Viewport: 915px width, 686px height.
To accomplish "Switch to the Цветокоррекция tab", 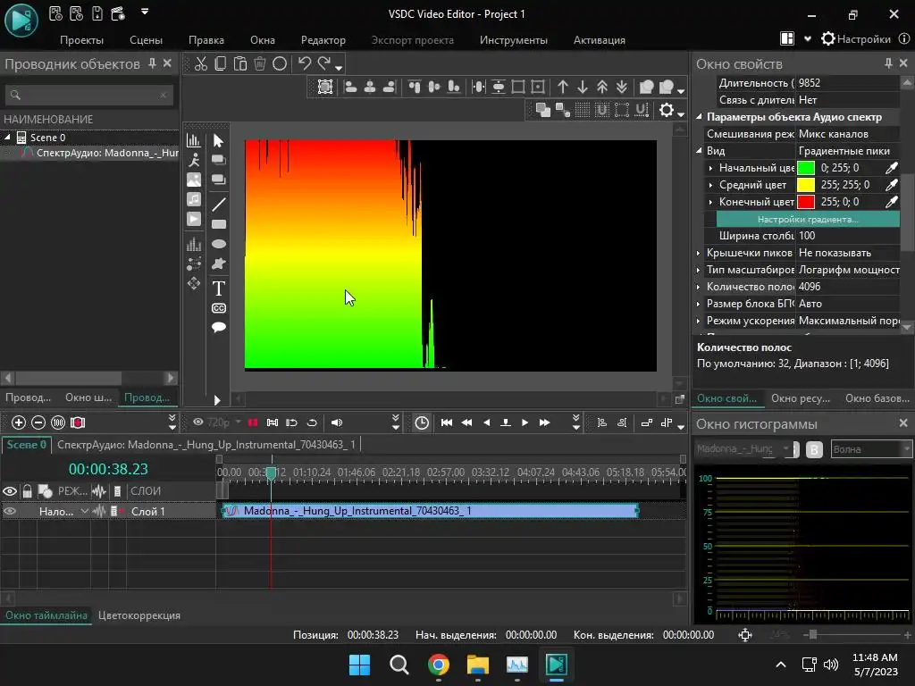I will click(x=139, y=615).
